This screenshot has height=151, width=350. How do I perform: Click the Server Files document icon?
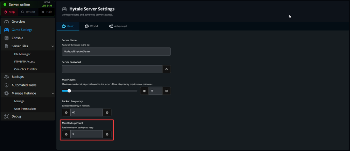[x=6, y=46]
